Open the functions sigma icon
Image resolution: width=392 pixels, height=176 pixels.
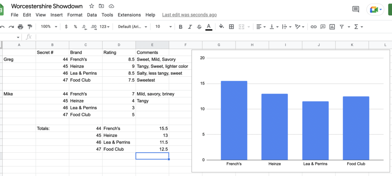[356, 27]
